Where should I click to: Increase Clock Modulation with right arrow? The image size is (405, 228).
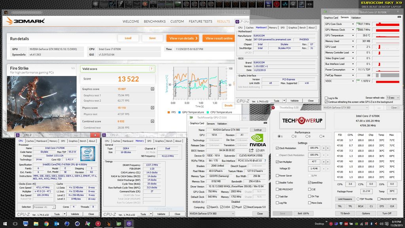pos(328,148)
